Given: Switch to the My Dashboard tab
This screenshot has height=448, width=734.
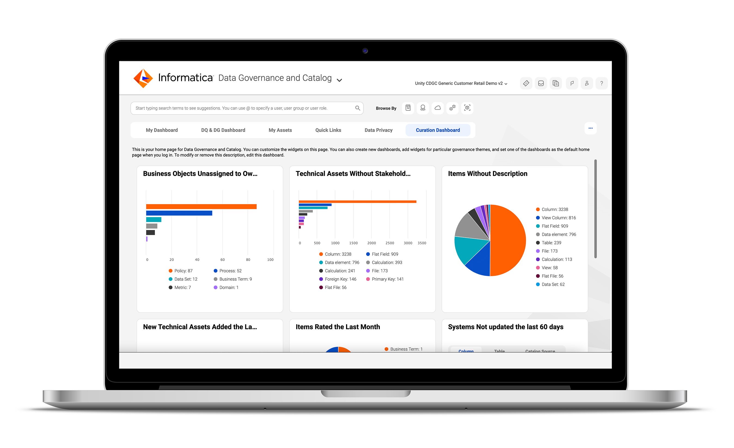Looking at the screenshot, I should tap(161, 130).
